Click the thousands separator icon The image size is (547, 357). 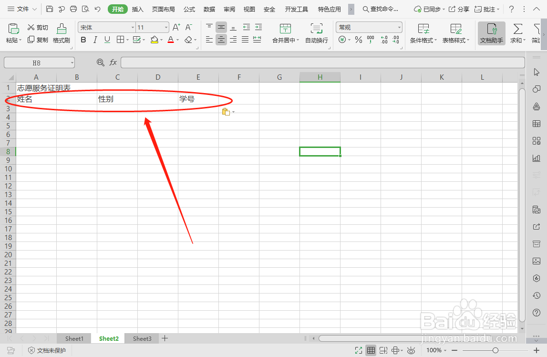(371, 40)
